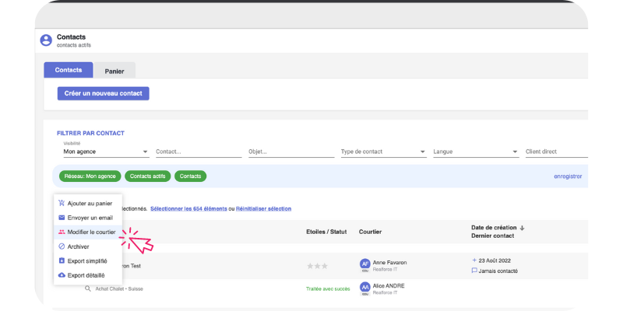Click the Export simplifié download icon
This screenshot has width=623, height=311.
tap(62, 261)
